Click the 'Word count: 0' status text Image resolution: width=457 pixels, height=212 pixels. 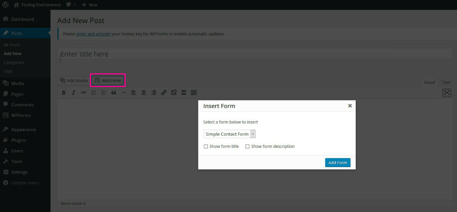[73, 204]
